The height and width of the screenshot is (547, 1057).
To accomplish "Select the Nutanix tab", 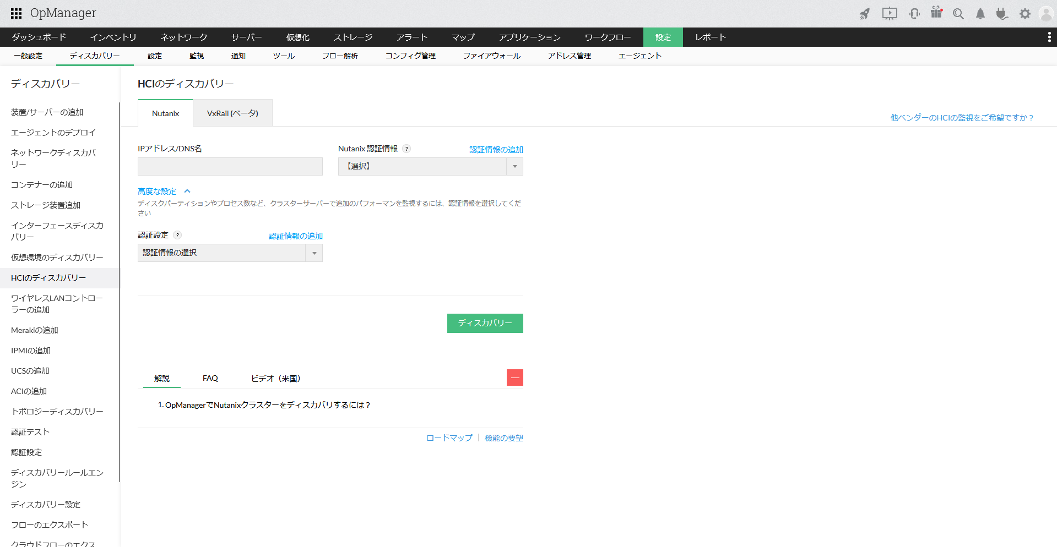I will coord(165,113).
